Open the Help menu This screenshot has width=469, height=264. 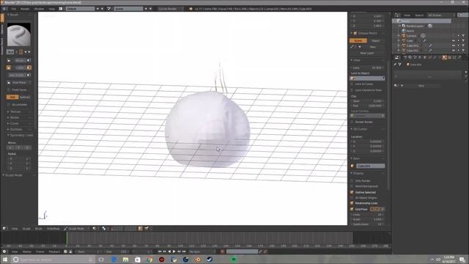point(51,9)
